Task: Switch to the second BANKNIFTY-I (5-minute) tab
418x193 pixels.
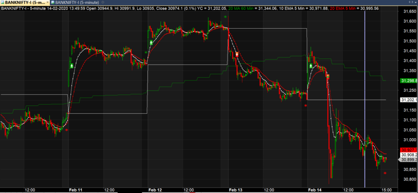Action: pyautogui.click(x=75, y=3)
